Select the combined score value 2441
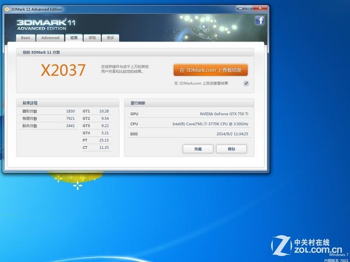The height and width of the screenshot is (262, 350). pos(71,126)
